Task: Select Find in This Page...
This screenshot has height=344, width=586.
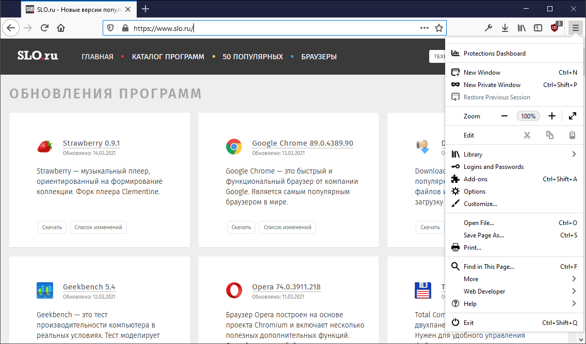Action: click(x=514, y=266)
